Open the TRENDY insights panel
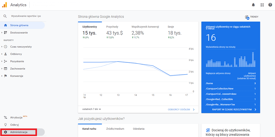The height and width of the screenshot is (137, 275). 252,17
